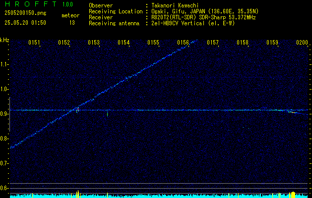Click the 1.0 kHz frequency label
312x198 pixels.
click(x=4, y=89)
